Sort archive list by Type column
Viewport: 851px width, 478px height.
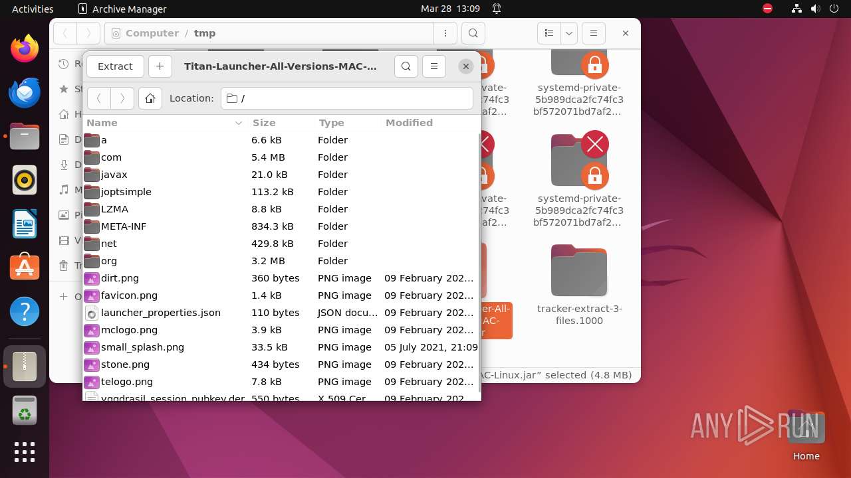click(347, 123)
